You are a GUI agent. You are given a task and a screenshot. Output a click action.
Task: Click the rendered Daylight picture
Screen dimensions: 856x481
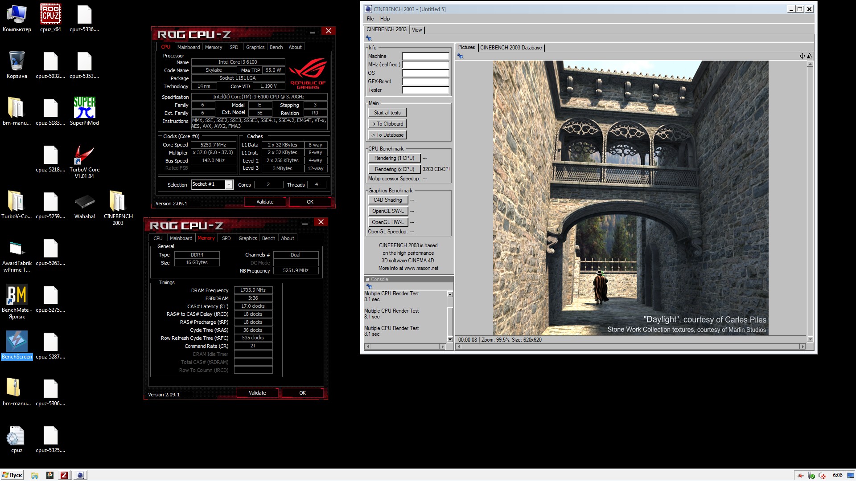(x=630, y=198)
